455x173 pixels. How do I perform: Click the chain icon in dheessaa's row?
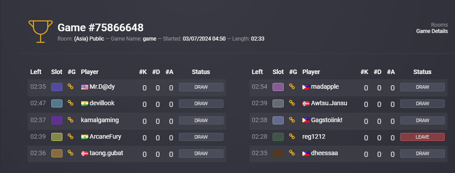pyautogui.click(x=292, y=153)
